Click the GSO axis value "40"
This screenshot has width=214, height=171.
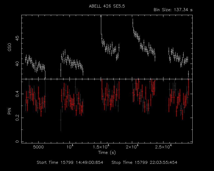click(x=17, y=64)
